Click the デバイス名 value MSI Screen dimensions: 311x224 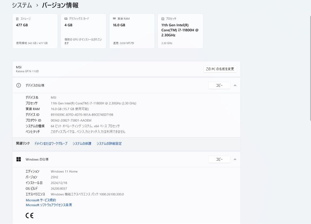pos(54,97)
